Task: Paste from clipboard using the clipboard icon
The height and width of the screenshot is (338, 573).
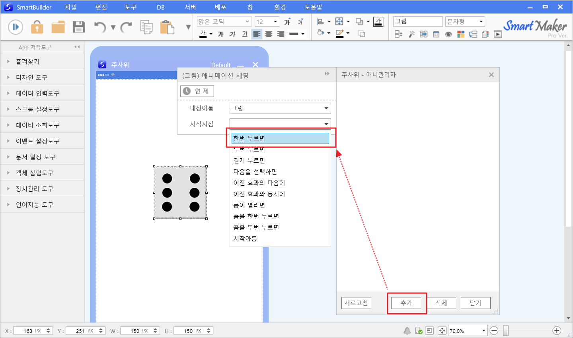Action: tap(167, 27)
